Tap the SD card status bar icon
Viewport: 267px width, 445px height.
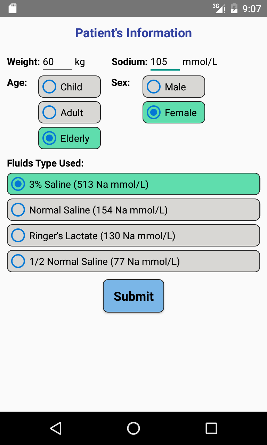point(13,8)
